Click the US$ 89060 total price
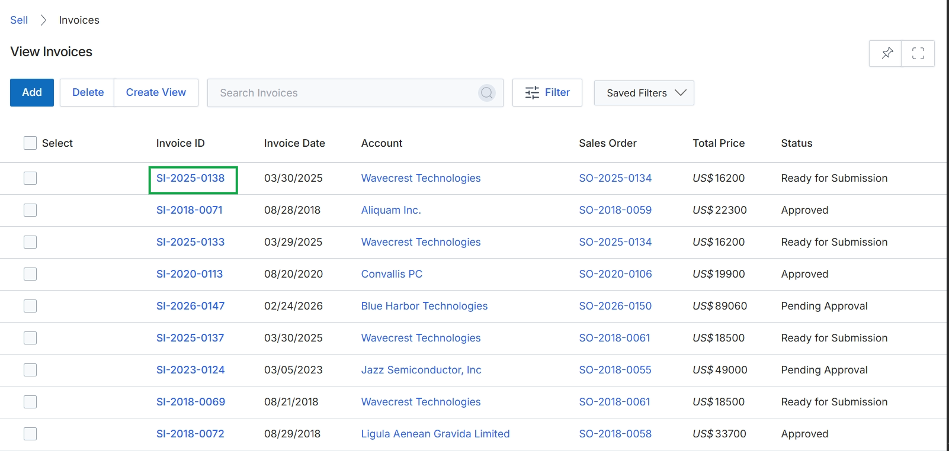 coord(720,306)
